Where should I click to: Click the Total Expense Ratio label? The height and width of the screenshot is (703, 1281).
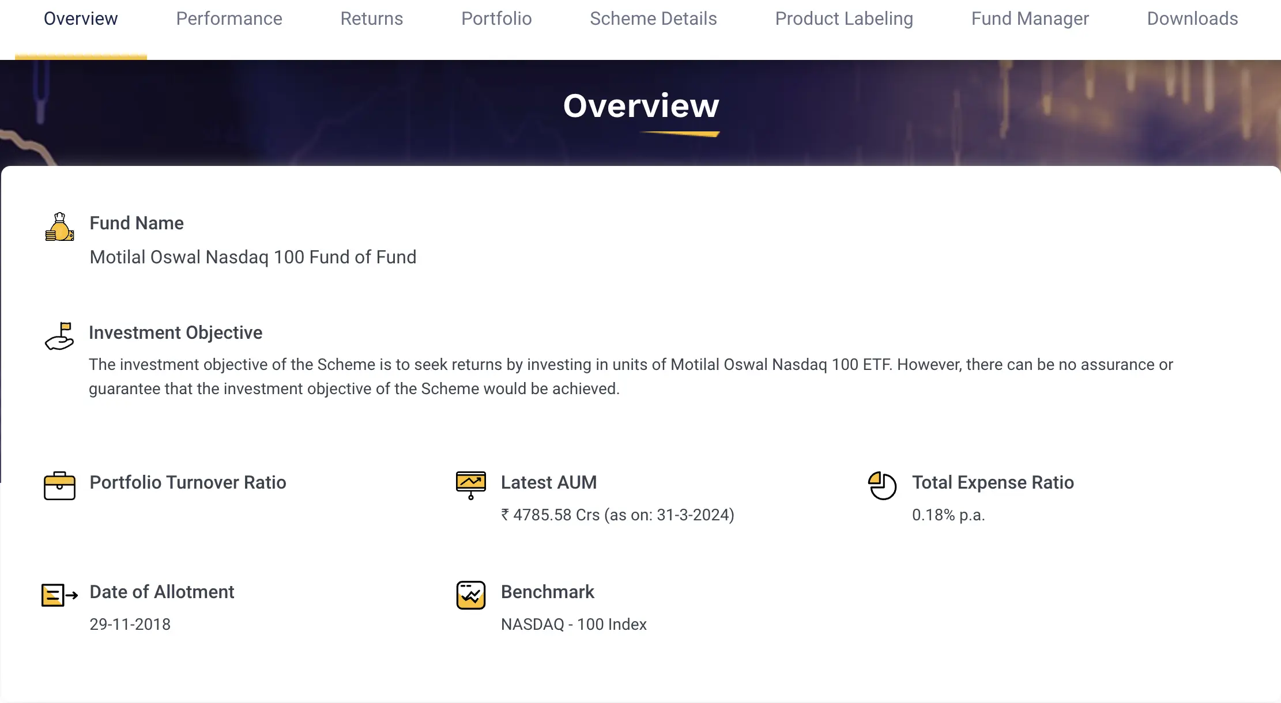pyautogui.click(x=993, y=482)
